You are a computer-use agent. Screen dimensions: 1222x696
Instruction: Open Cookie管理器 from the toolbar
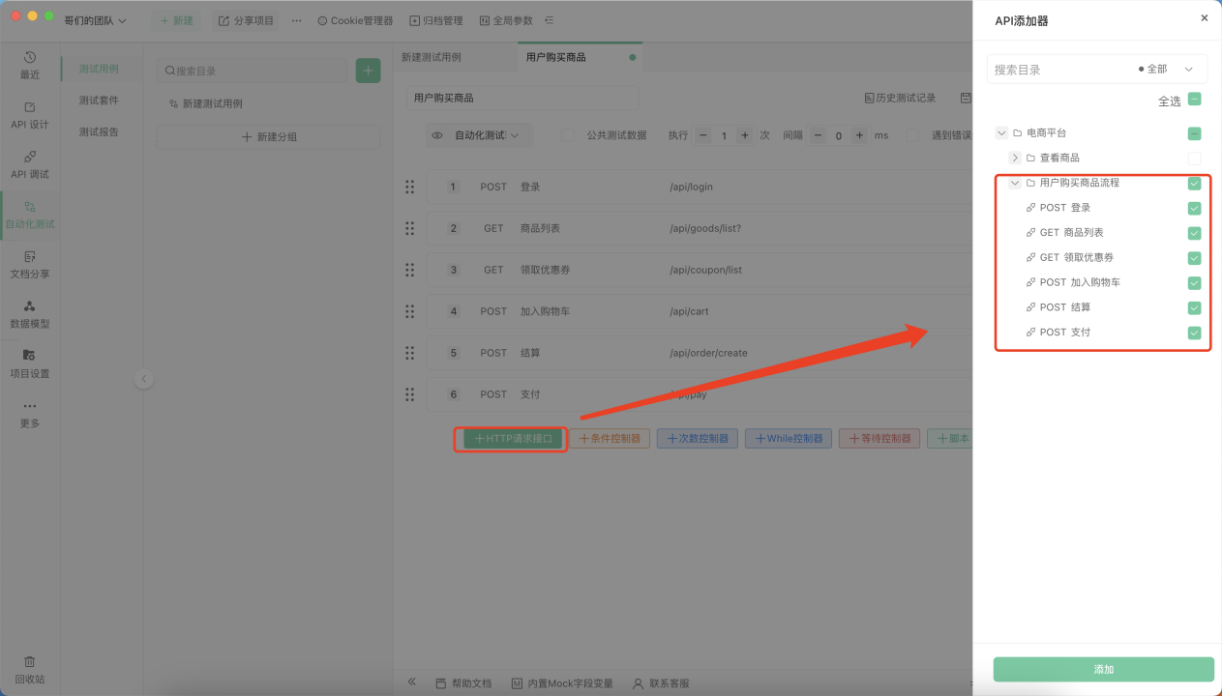pyautogui.click(x=355, y=20)
